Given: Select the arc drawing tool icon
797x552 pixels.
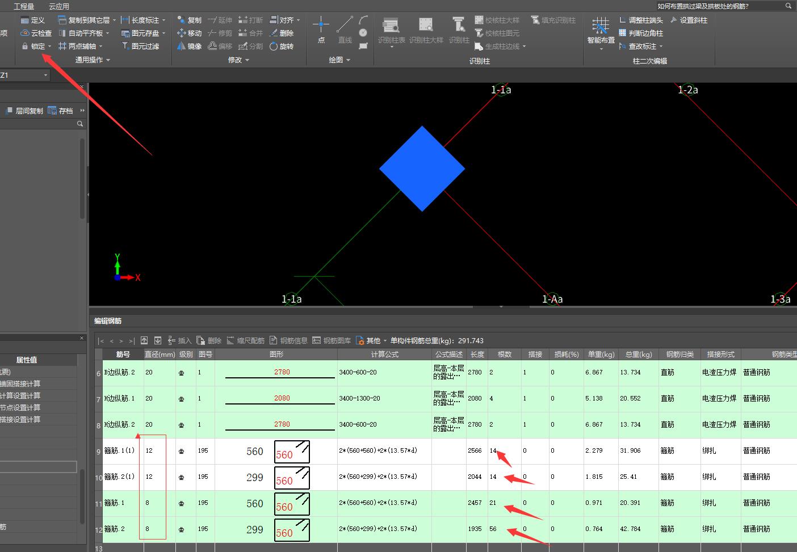Looking at the screenshot, I should [x=363, y=20].
